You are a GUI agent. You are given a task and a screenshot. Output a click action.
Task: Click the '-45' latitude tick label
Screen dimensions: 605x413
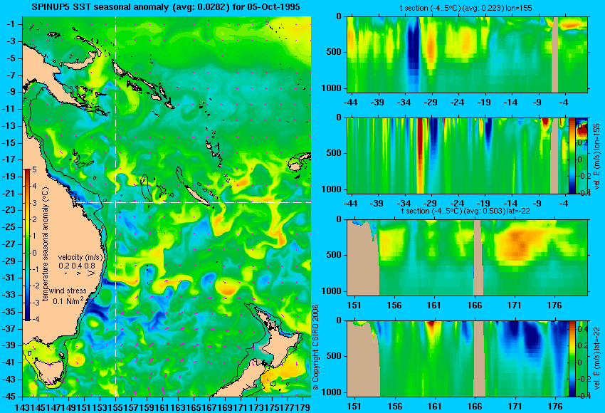click(x=9, y=397)
